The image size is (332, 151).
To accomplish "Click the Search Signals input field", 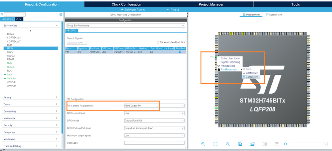I will point(77,43).
